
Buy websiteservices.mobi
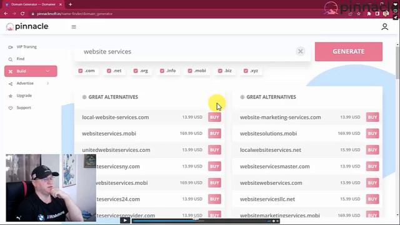point(214,133)
